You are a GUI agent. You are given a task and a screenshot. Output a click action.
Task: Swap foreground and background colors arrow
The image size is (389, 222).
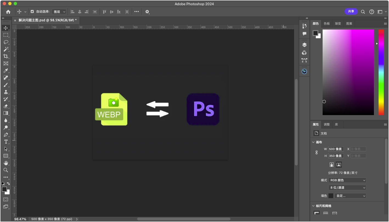tap(8, 184)
